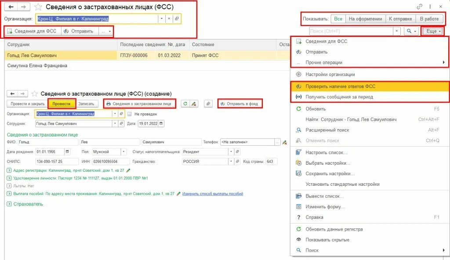Choose Показывать скрытые in the menu
The width and height of the screenshot is (450, 260).
point(370,240)
